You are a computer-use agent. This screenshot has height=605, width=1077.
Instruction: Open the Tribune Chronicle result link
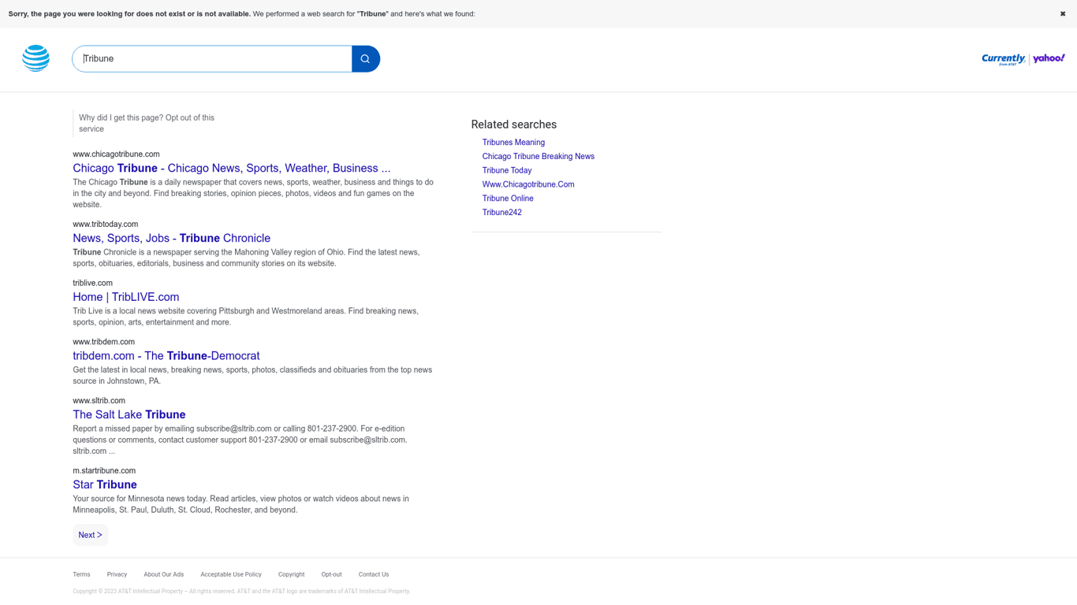(x=171, y=238)
